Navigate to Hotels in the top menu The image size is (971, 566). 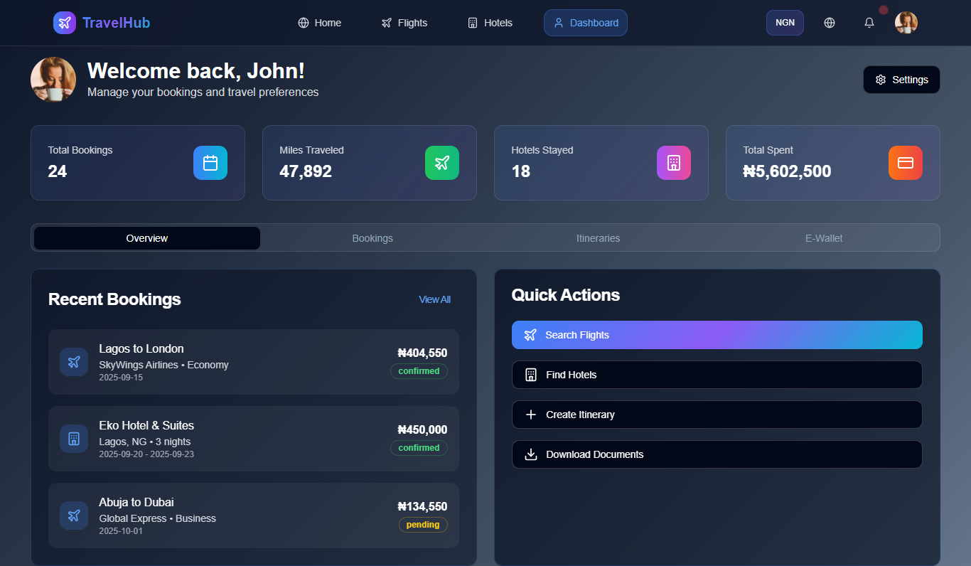click(x=490, y=23)
